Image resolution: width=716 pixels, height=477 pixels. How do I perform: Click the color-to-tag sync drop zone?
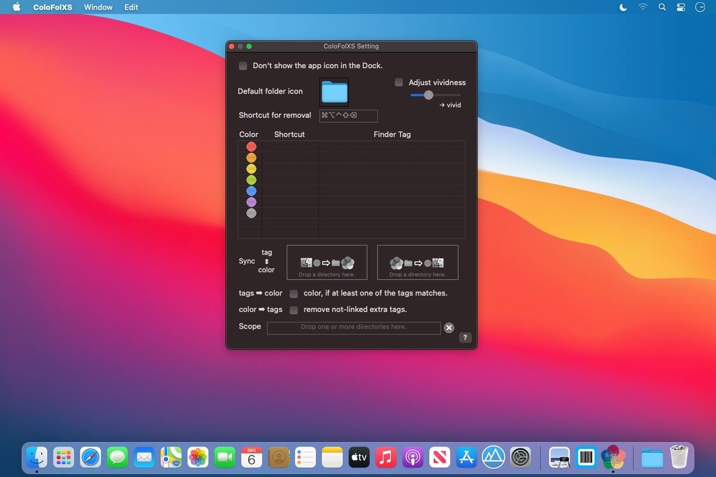pos(418,262)
